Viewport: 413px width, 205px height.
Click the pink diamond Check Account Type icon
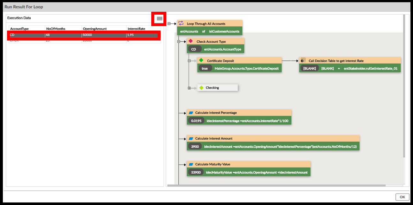pos(191,41)
